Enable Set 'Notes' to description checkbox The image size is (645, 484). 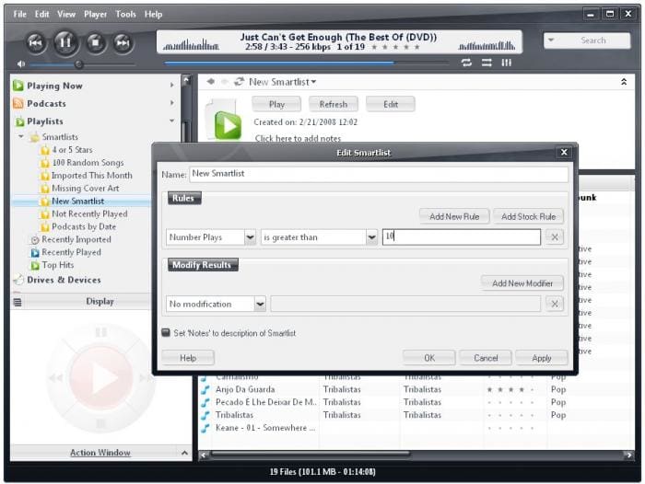(x=166, y=333)
